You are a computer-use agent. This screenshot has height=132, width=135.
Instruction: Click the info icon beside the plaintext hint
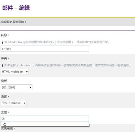point(3,65)
